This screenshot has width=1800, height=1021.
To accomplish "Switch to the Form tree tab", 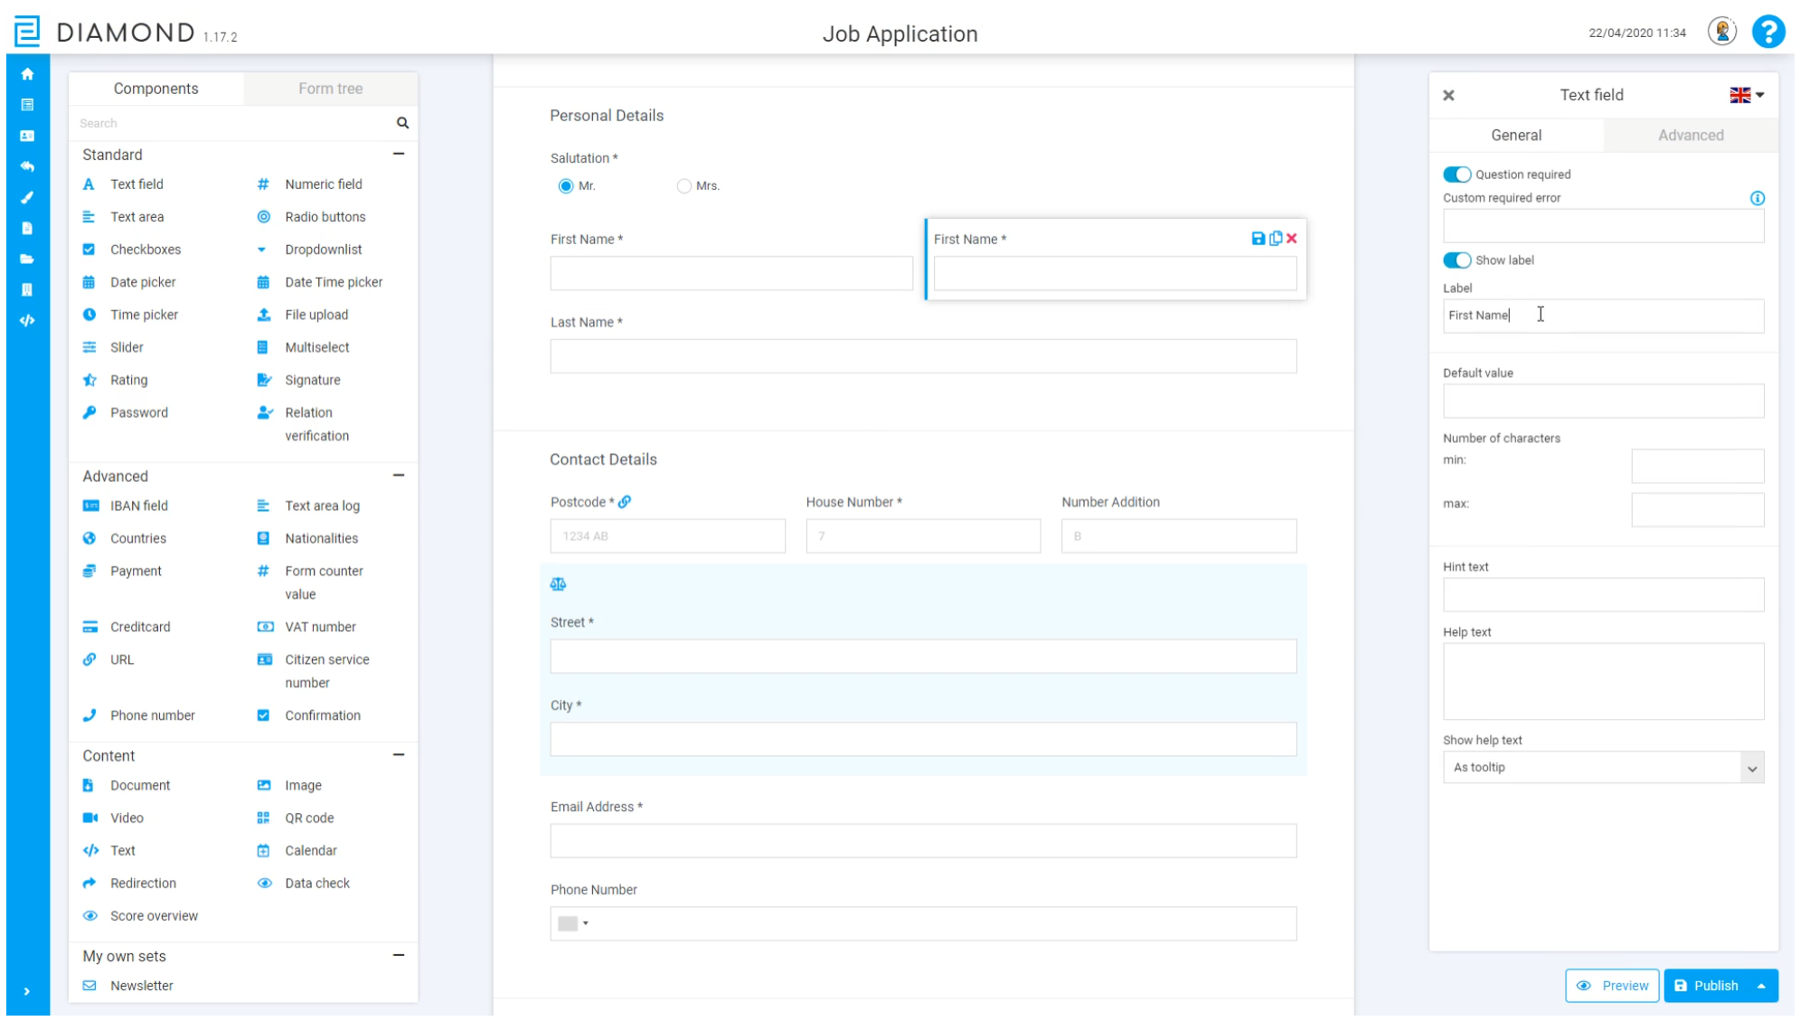I will [x=330, y=88].
